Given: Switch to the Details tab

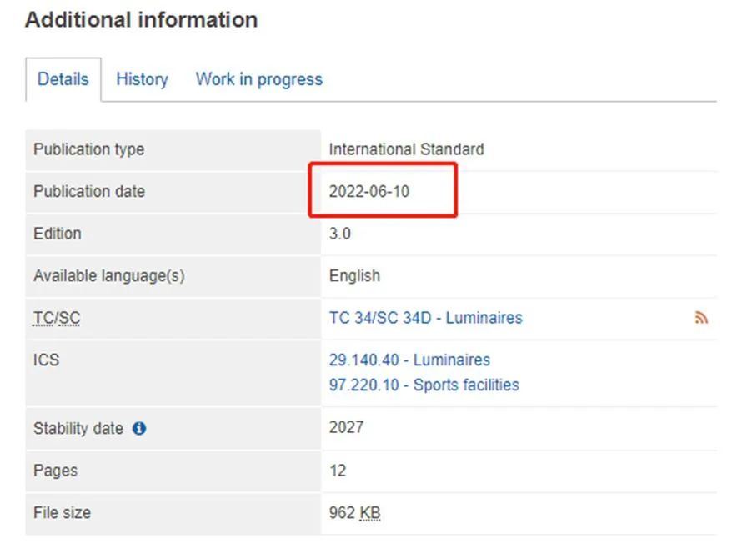Looking at the screenshot, I should click(63, 79).
